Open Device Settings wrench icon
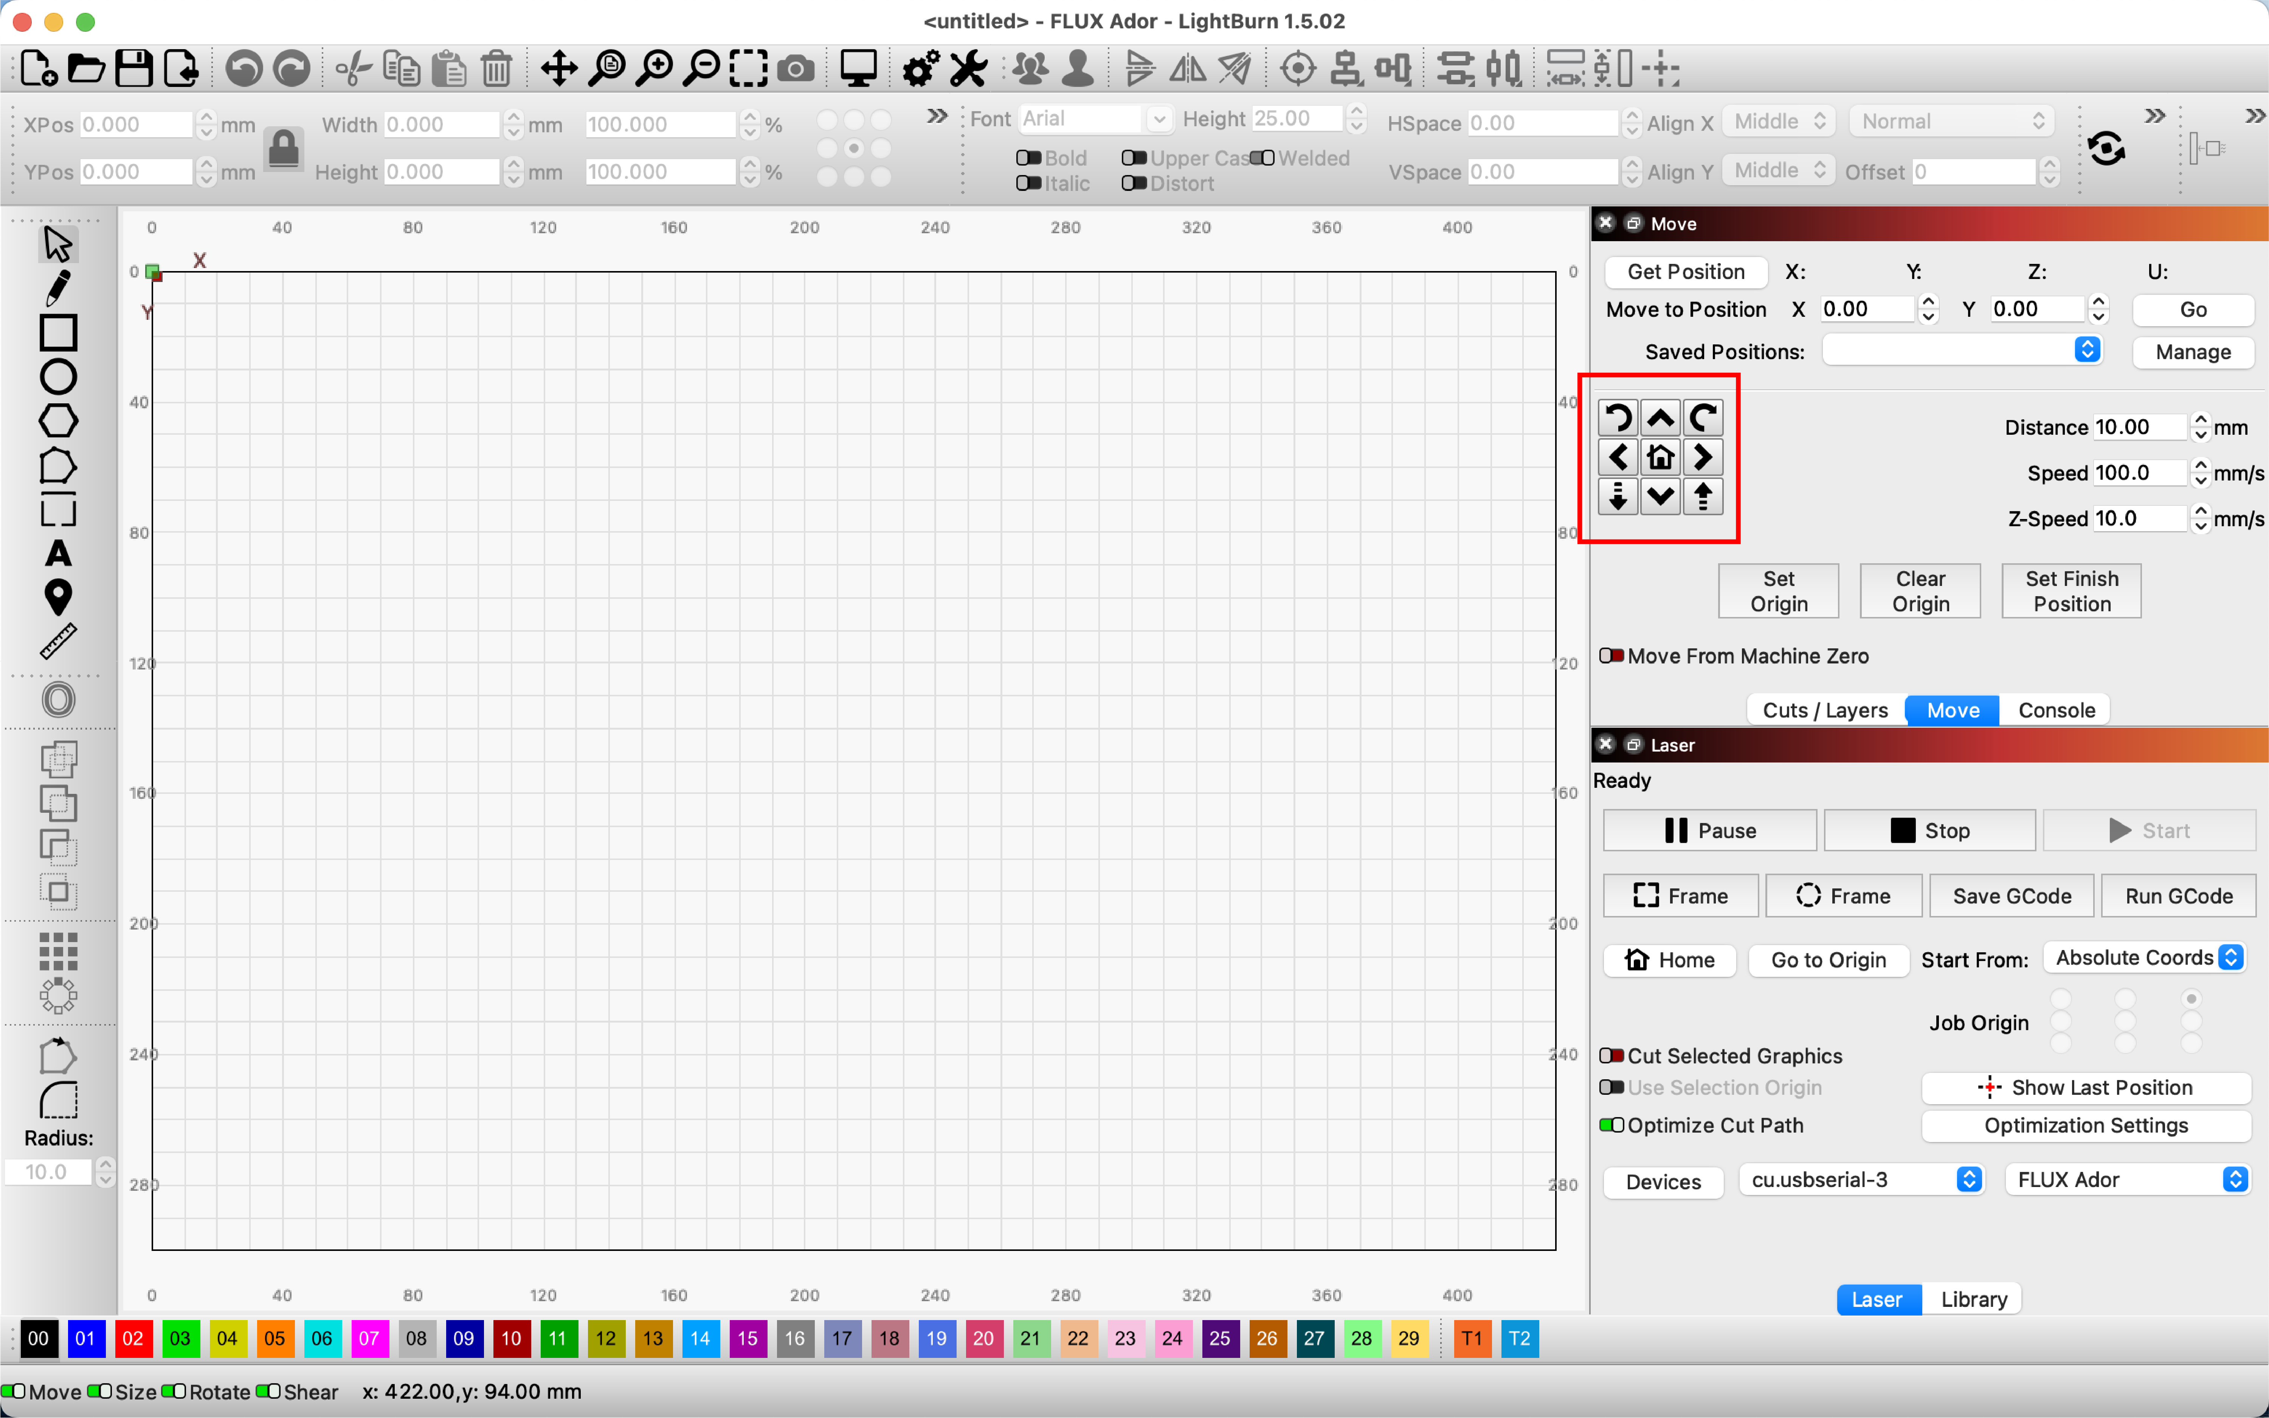 coord(968,68)
